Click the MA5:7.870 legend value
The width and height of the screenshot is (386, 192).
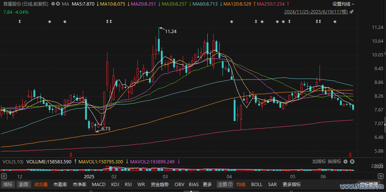pos(83,4)
